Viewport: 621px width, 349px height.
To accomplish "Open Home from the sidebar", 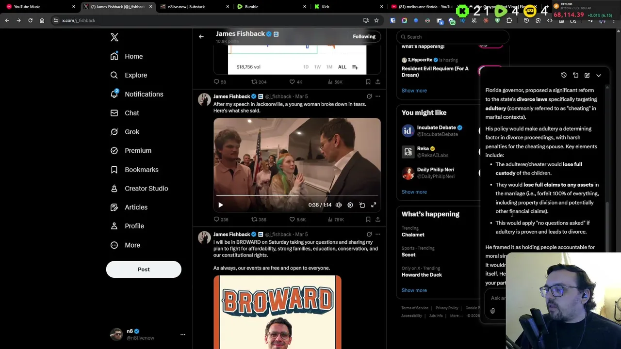I will coord(127,56).
